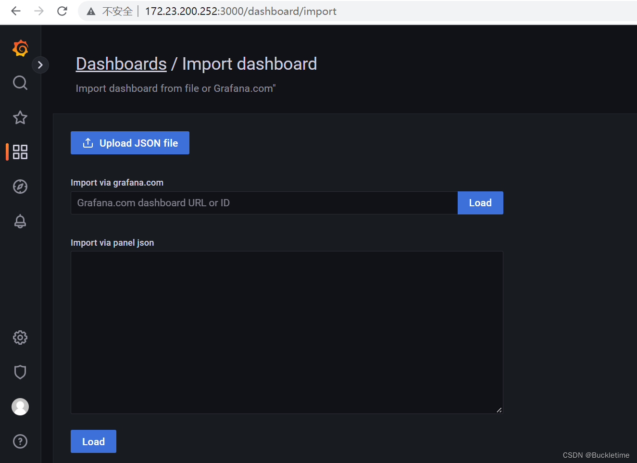Open the Server admin shield icon
The image size is (637, 463).
coord(20,372)
